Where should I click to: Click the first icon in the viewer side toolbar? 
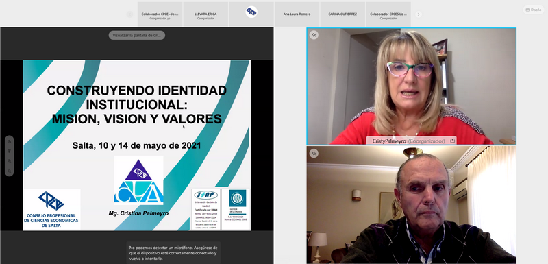coord(10,141)
